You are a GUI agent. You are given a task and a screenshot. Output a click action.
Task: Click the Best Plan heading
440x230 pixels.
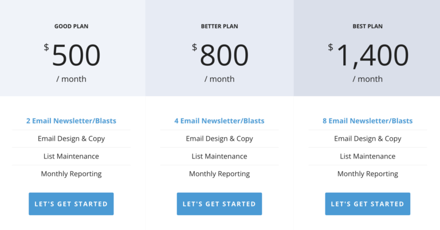[367, 26]
